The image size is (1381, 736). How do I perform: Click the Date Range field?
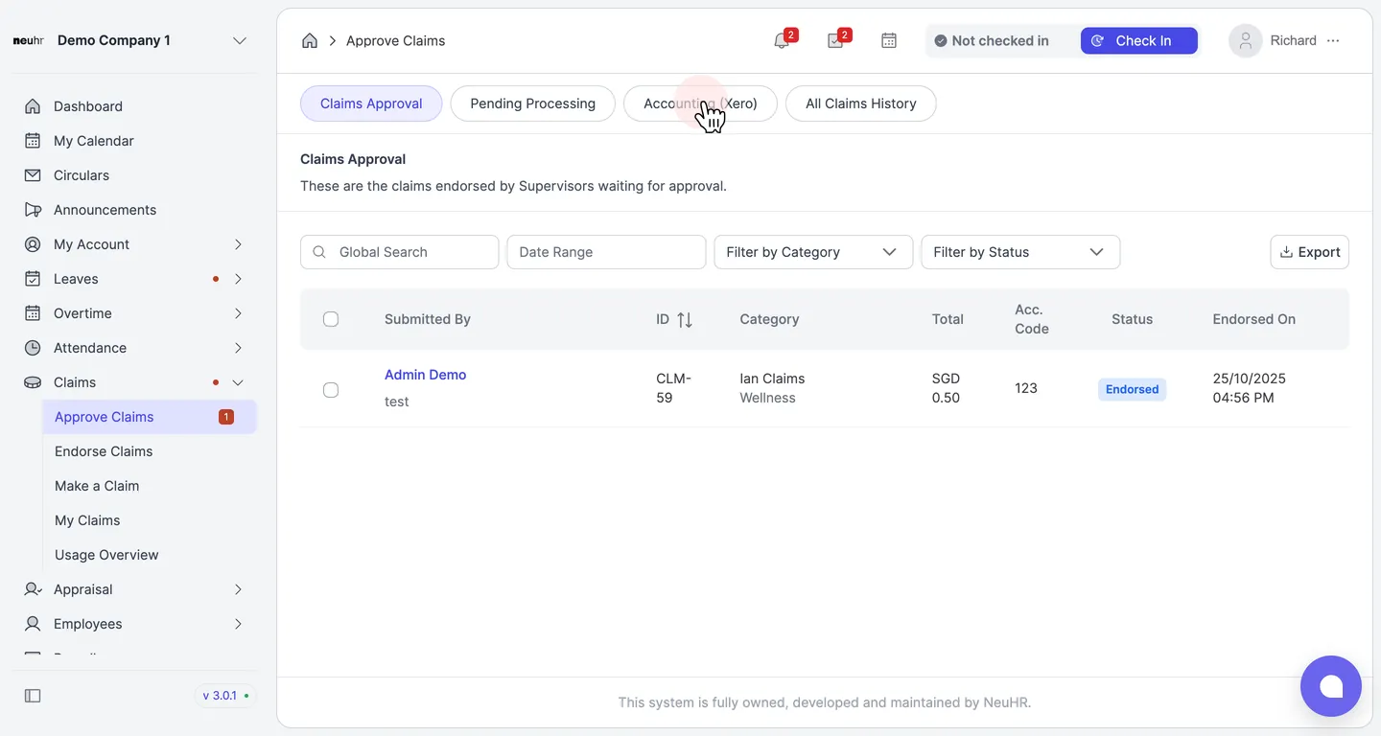coord(606,252)
